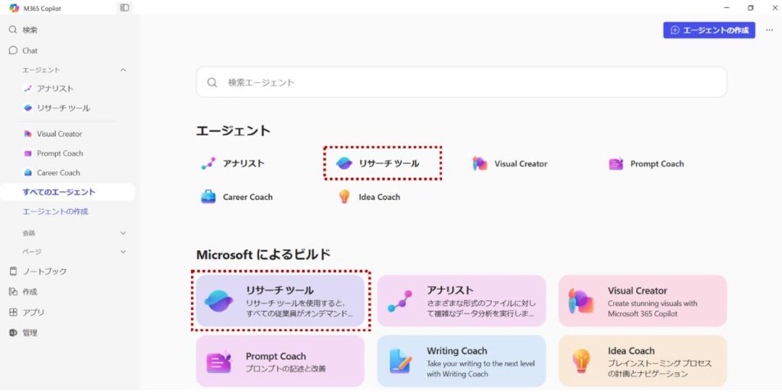Image resolution: width=782 pixels, height=392 pixels.
Task: Minimize the M365 Copilot window
Action: pos(727,8)
